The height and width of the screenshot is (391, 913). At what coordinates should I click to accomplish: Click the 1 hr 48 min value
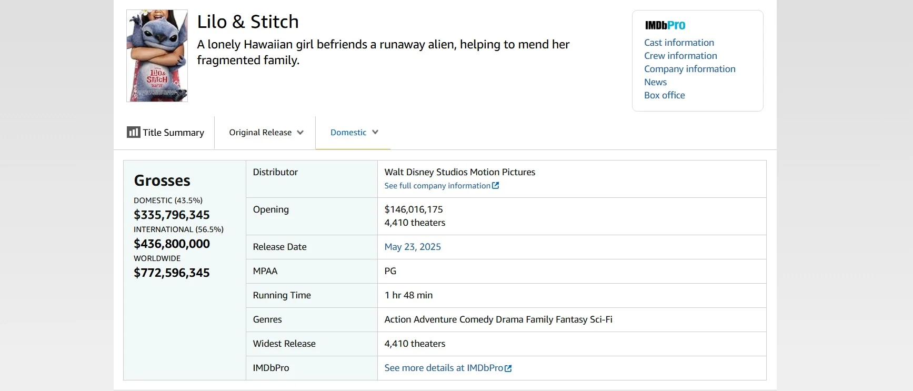point(408,295)
